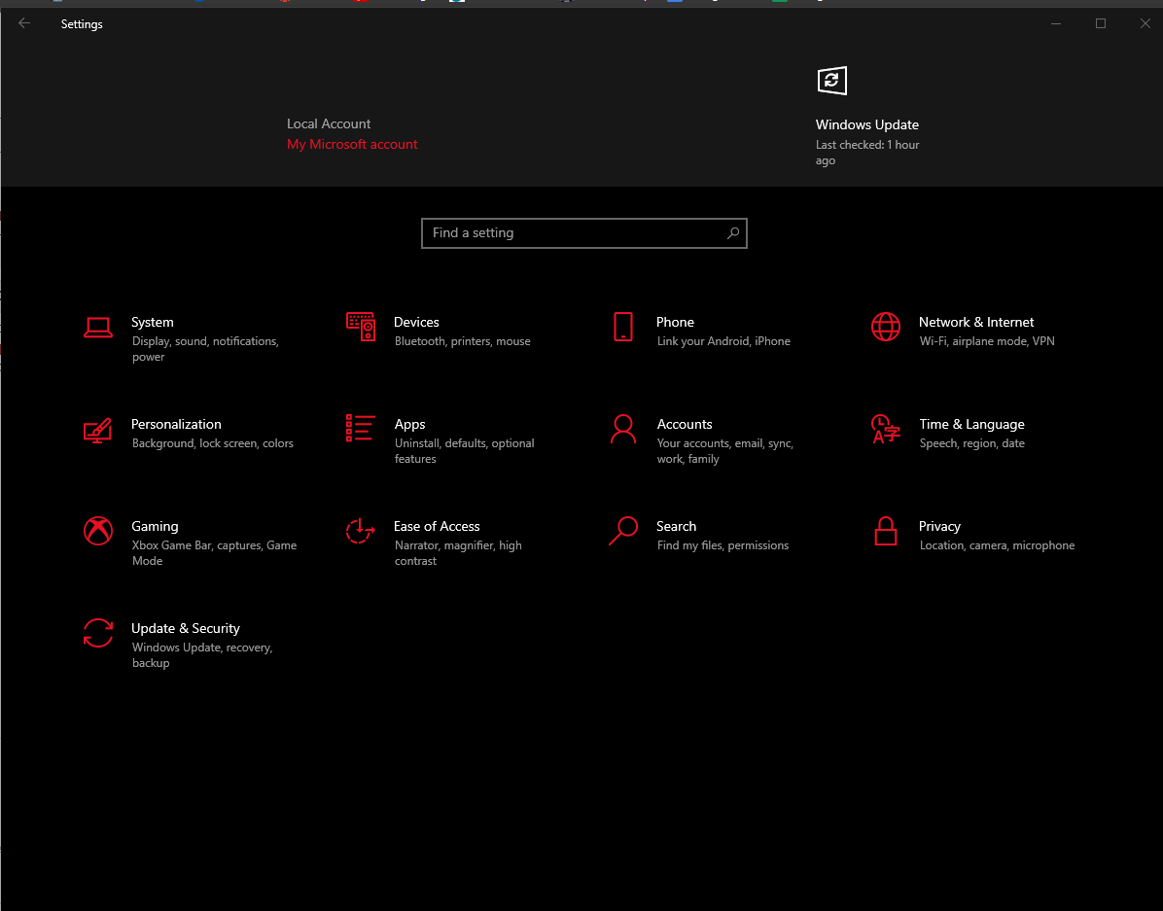This screenshot has height=911, width=1163.
Task: Click the magnifier in Find a setting
Action: (733, 233)
